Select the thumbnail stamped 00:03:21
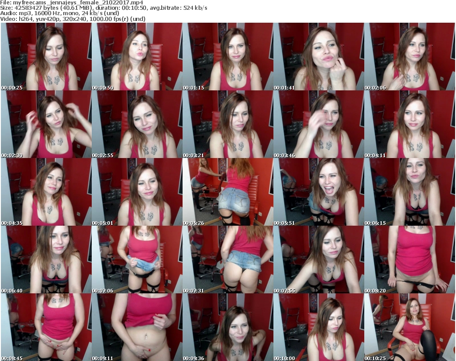Screen dimensions: 456x361 [x=228, y=124]
